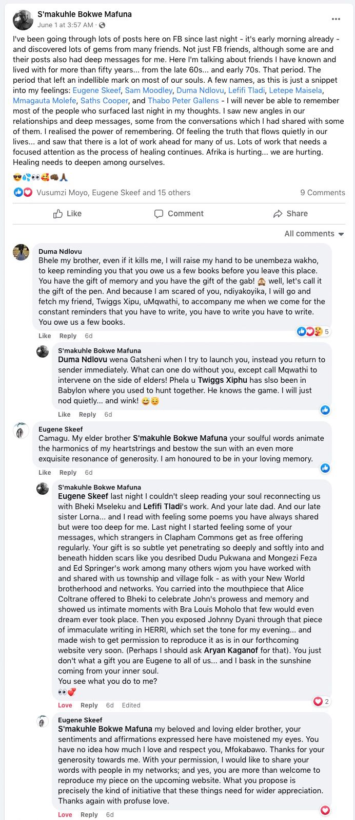This screenshot has width=355, height=820.
Task: Expand the All comments sort dropdown
Action: coord(314,234)
